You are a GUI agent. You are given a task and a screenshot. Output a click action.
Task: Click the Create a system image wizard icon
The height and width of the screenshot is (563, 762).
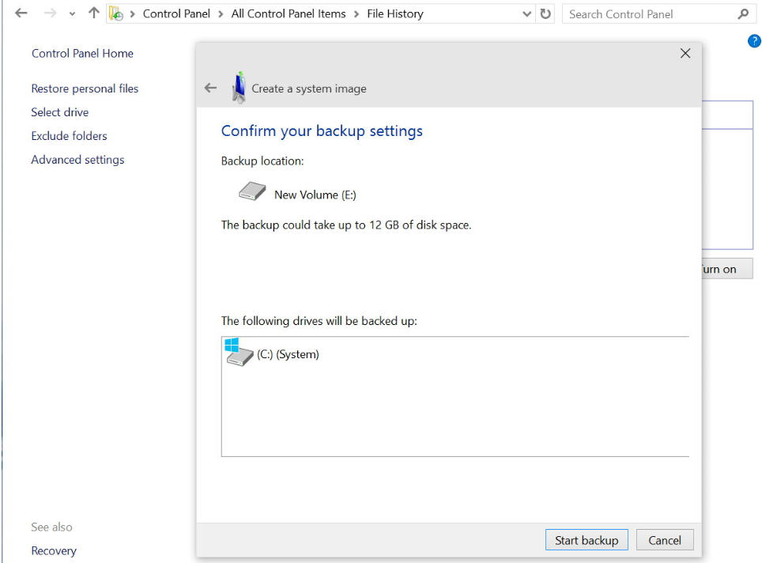point(239,88)
